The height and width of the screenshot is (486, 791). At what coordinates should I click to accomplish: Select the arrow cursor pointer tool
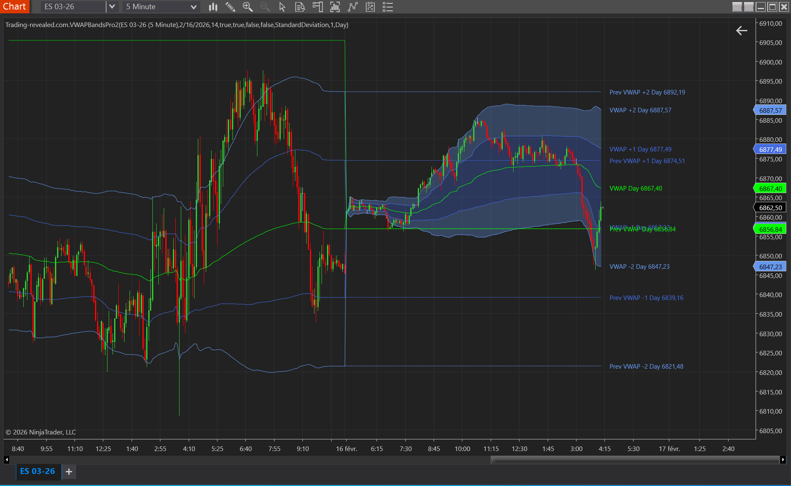coord(282,7)
